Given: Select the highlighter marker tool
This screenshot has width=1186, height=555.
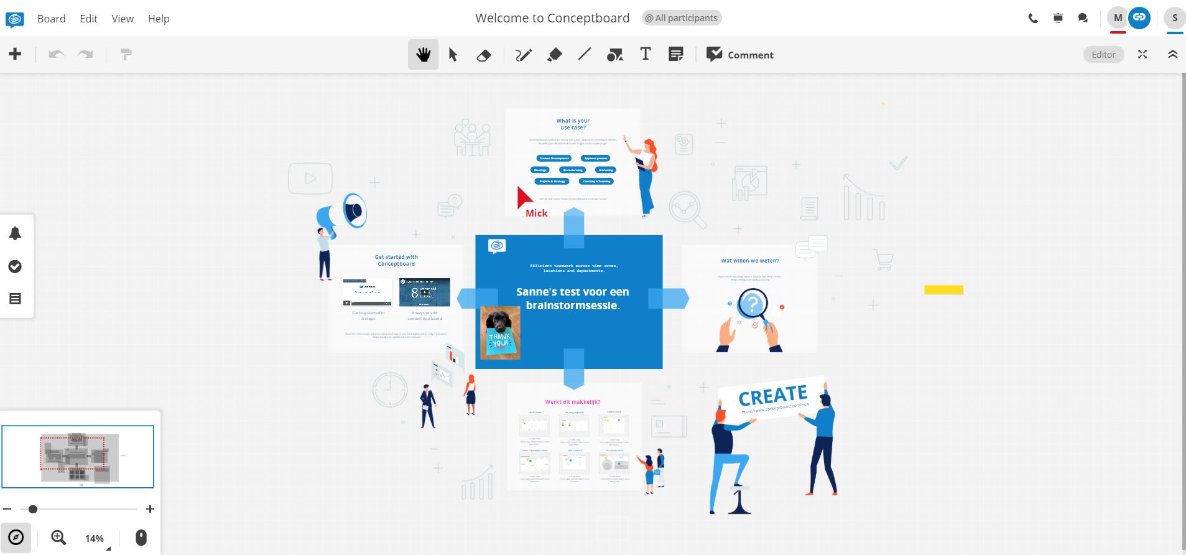Looking at the screenshot, I should pyautogui.click(x=554, y=55).
